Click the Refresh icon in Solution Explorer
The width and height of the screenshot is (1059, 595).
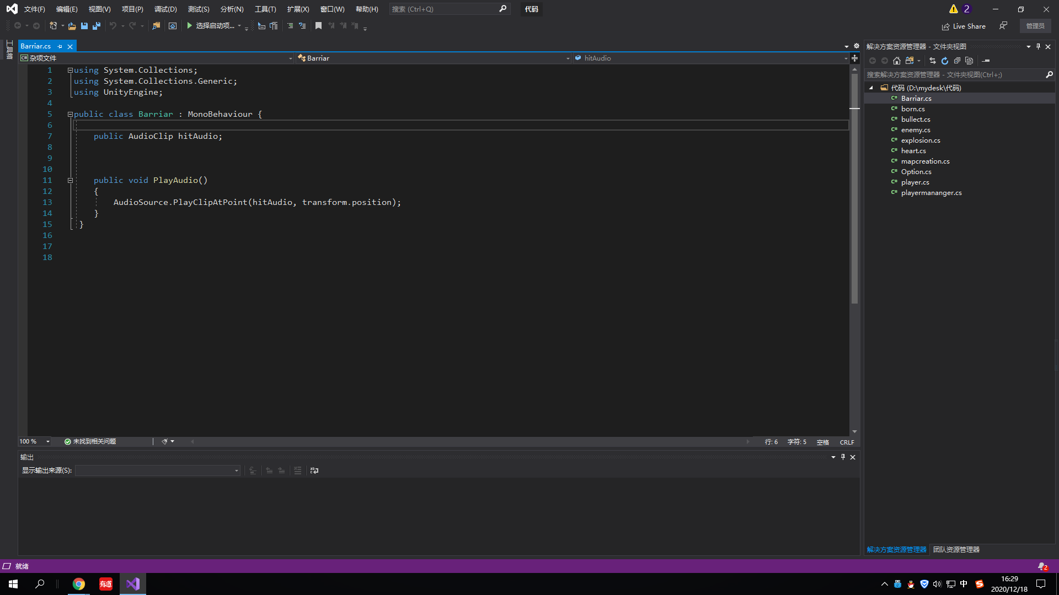(945, 61)
